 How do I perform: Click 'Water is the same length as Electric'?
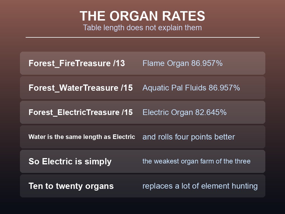82,137
